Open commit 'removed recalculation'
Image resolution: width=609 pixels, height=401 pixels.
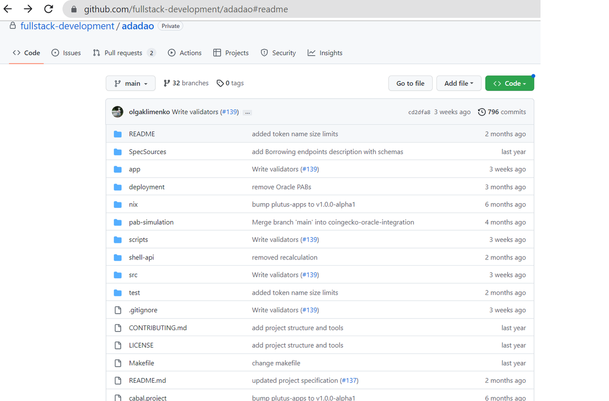coord(285,258)
